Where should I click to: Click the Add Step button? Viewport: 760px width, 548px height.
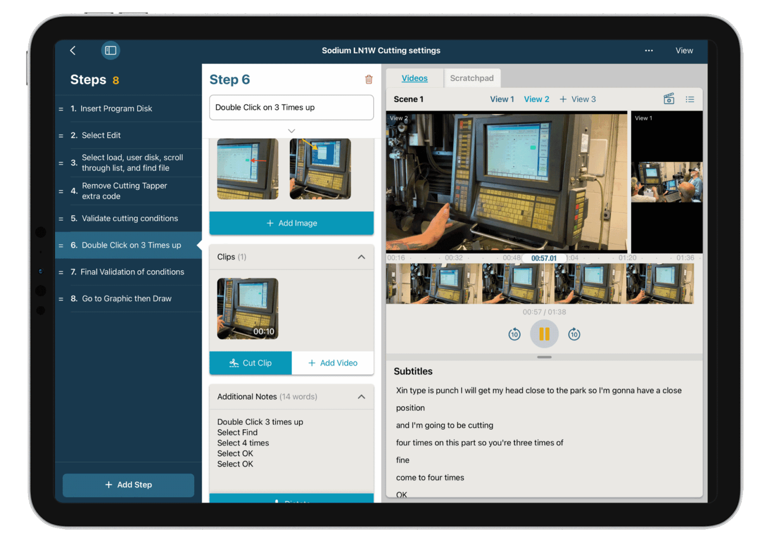pos(128,485)
